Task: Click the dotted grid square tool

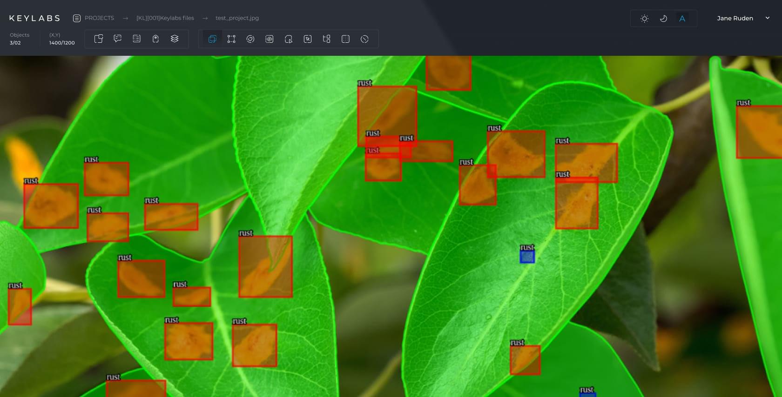Action: pos(345,39)
